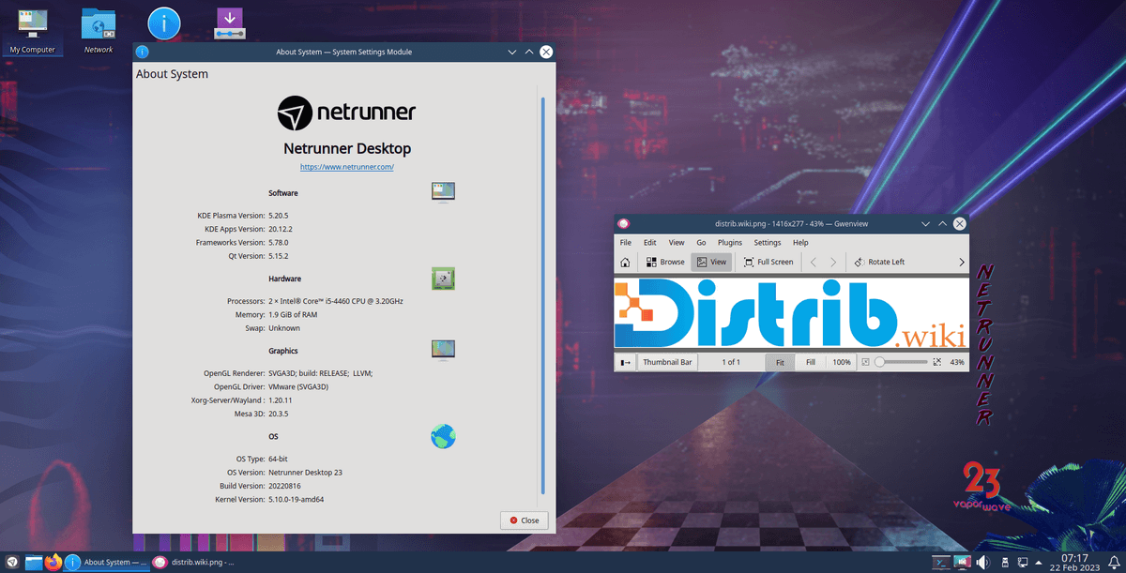Open the desktop display panel icon
1126x573 pixels.
(962, 563)
